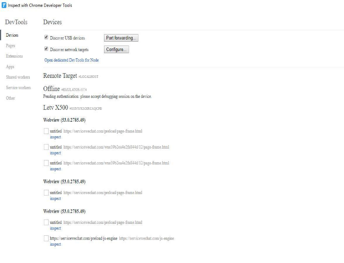344x263 pixels.
Task: Click thumbnail box in second Webview group
Action: tap(46, 192)
